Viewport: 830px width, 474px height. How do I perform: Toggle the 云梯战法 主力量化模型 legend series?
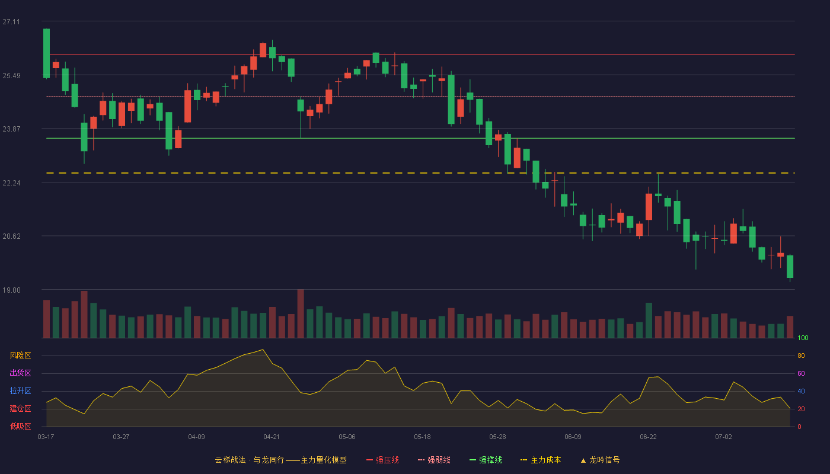coord(280,460)
